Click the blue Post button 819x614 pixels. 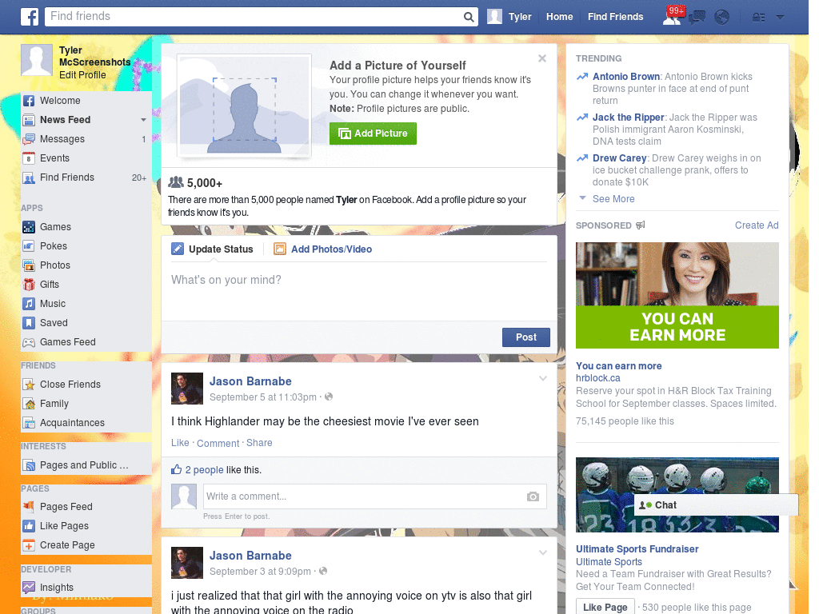pos(526,337)
